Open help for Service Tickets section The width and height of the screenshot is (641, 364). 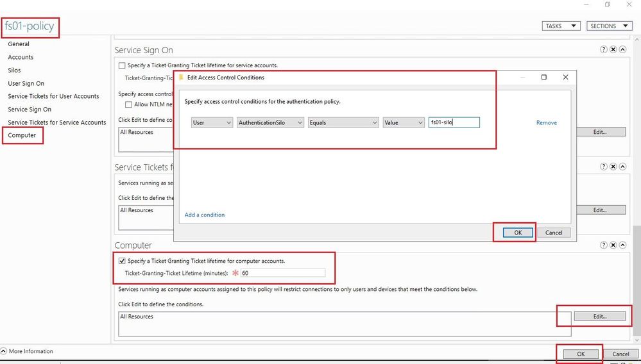(x=603, y=167)
